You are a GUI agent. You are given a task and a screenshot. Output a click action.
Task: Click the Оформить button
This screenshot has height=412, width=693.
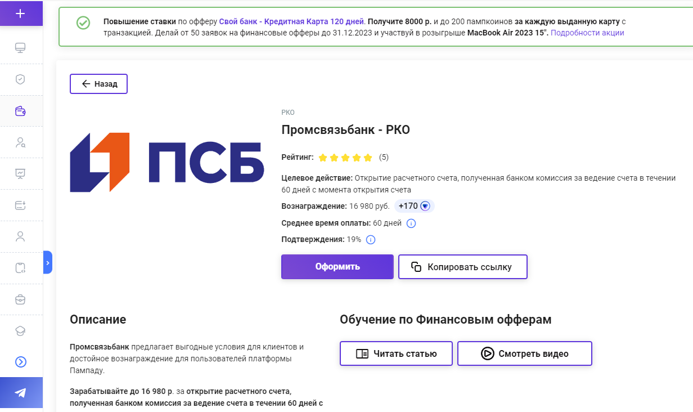(337, 267)
